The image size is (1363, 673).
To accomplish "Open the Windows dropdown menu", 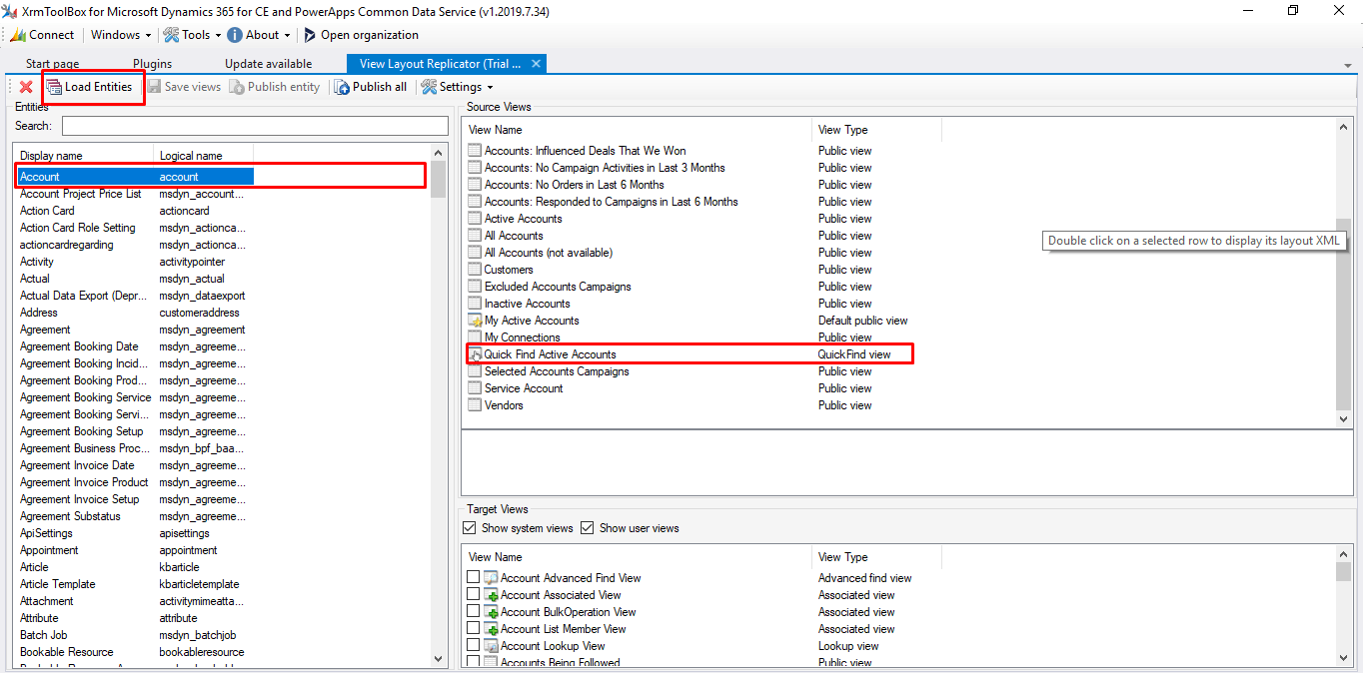I will tap(121, 35).
